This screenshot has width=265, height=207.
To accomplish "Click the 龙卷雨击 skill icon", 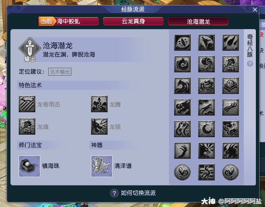I will point(27,104).
